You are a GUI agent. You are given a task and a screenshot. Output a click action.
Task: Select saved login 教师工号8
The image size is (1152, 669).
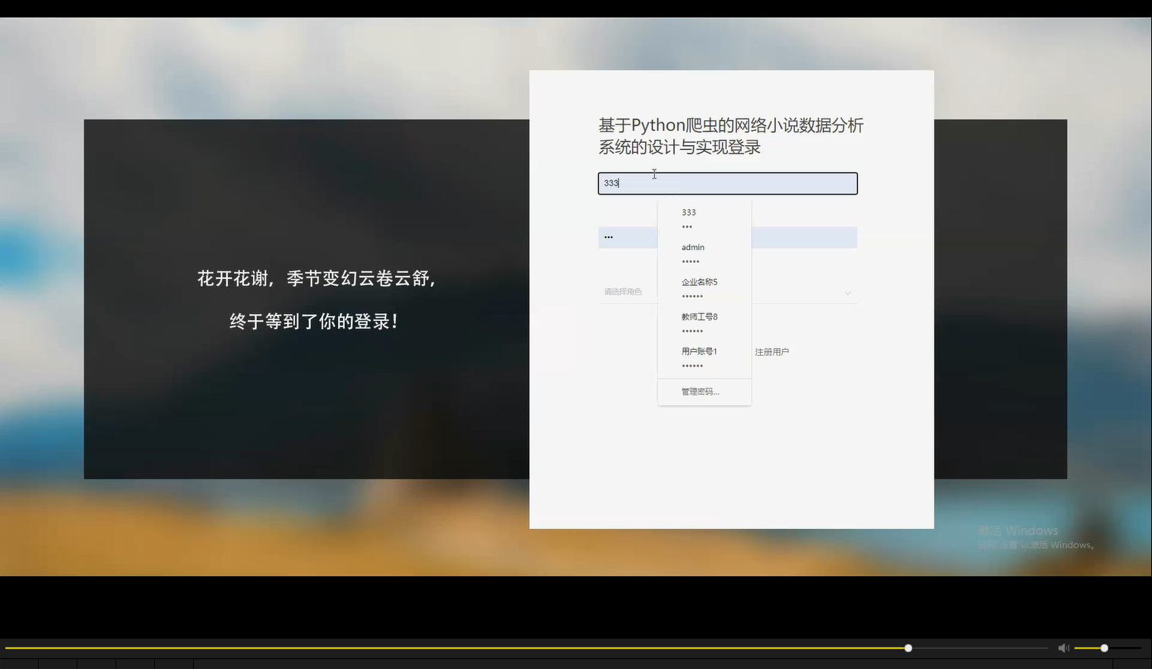(x=704, y=323)
